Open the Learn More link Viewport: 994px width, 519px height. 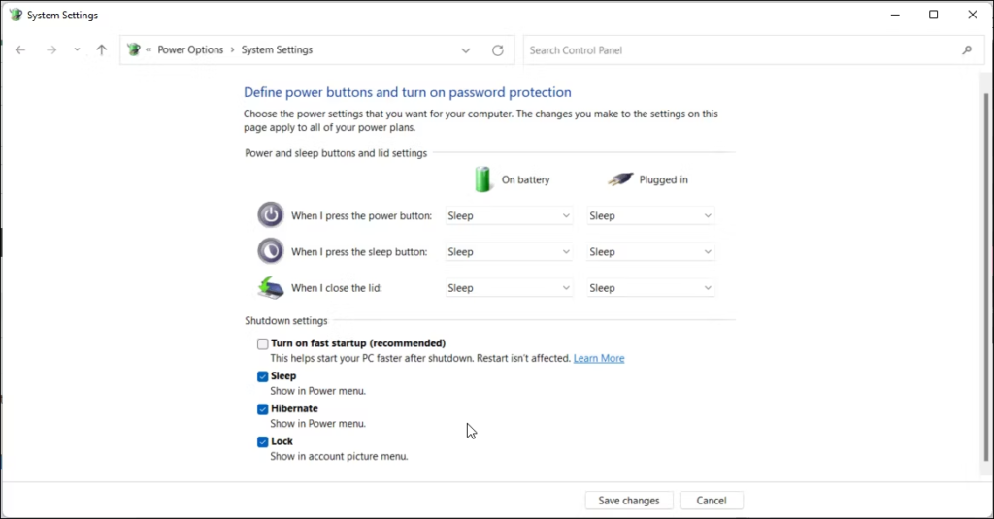tap(599, 358)
